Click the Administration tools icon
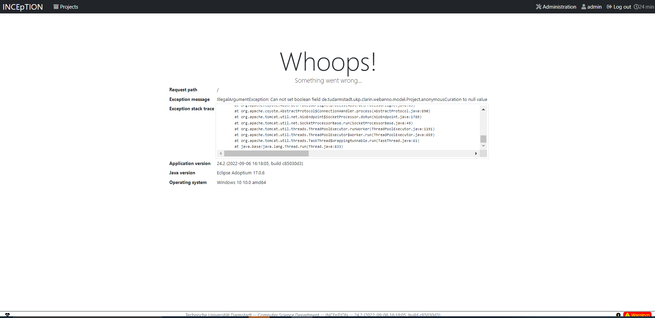Image resolution: width=655 pixels, height=318 pixels. click(x=538, y=7)
